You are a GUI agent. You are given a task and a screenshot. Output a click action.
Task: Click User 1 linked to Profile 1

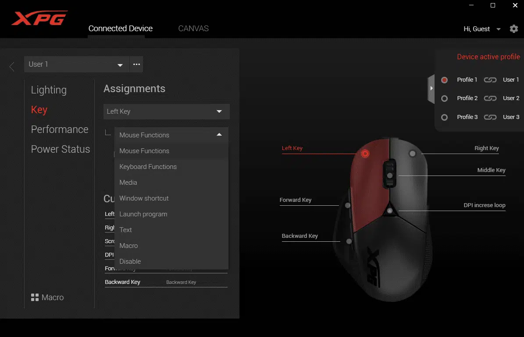click(511, 79)
